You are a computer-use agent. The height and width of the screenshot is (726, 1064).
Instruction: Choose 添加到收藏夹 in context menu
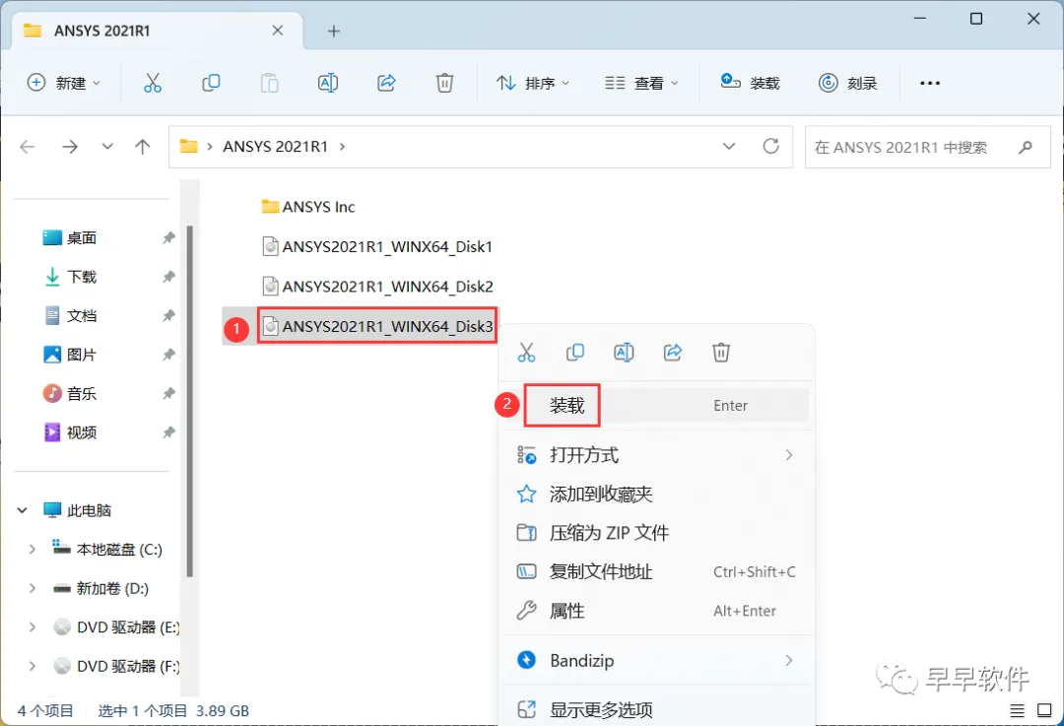[x=657, y=494]
